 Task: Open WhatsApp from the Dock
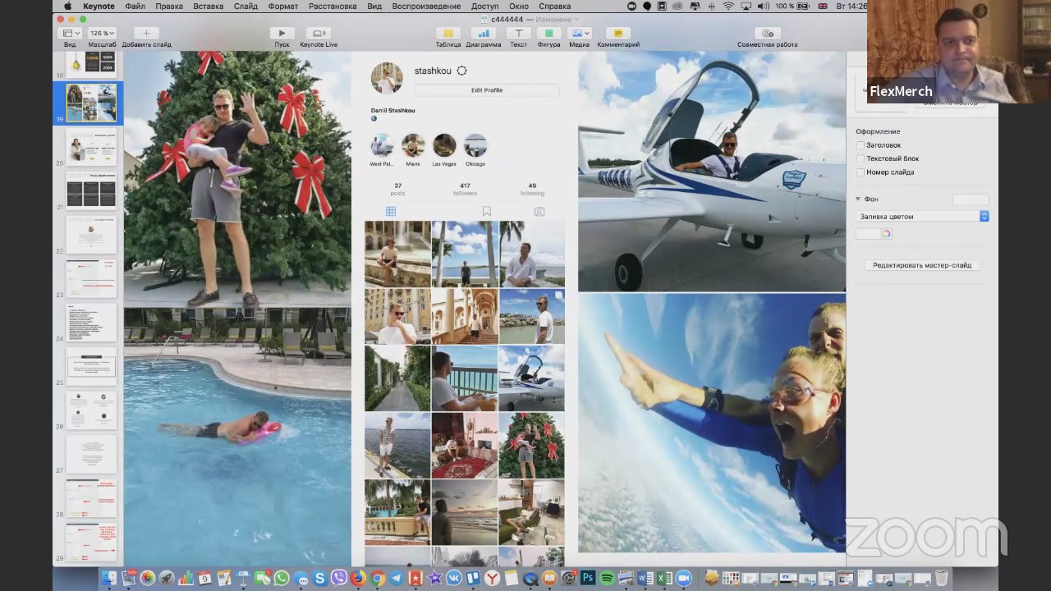click(x=282, y=578)
